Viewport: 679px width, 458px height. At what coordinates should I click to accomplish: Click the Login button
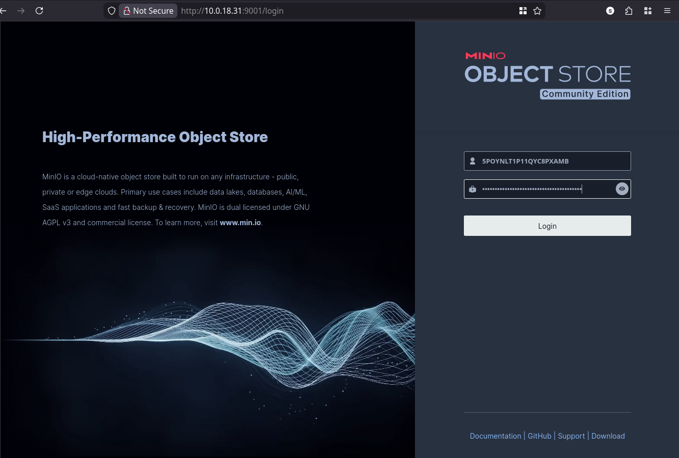click(x=547, y=226)
